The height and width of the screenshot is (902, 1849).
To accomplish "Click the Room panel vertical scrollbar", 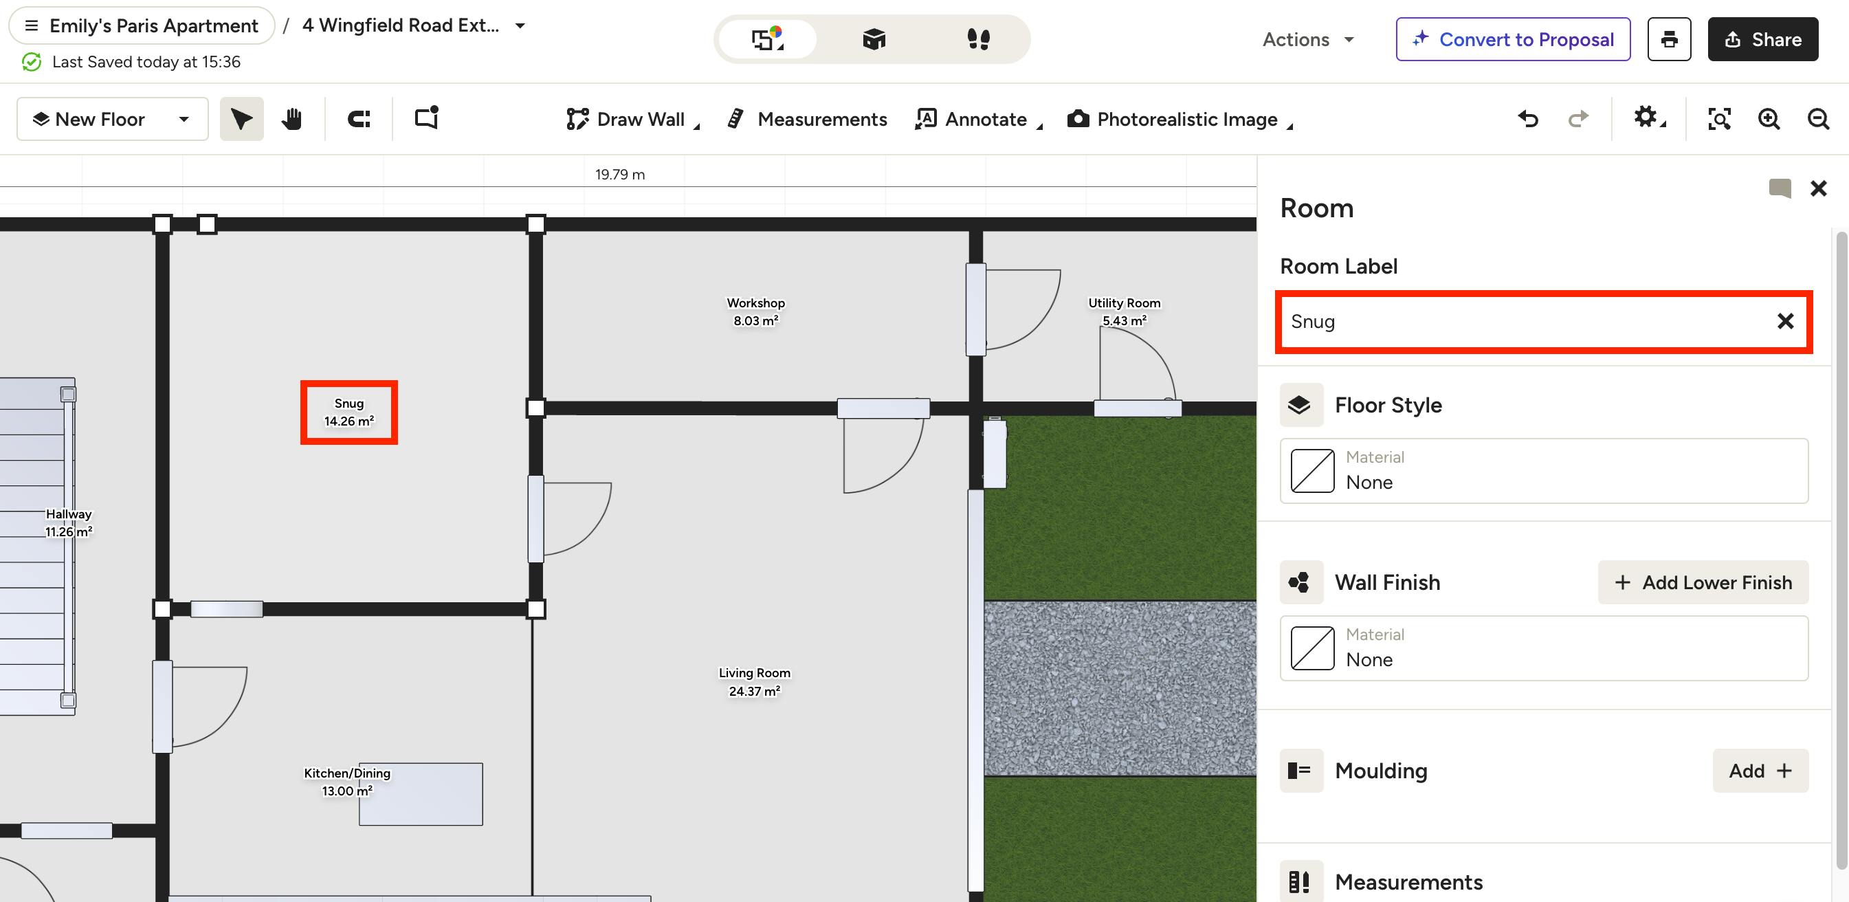I will [x=1841, y=549].
